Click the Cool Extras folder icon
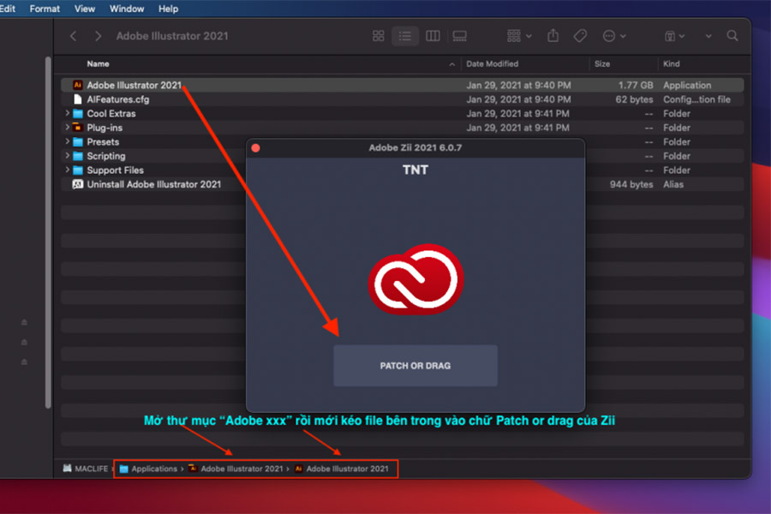Image resolution: width=771 pixels, height=514 pixels. tap(78, 114)
